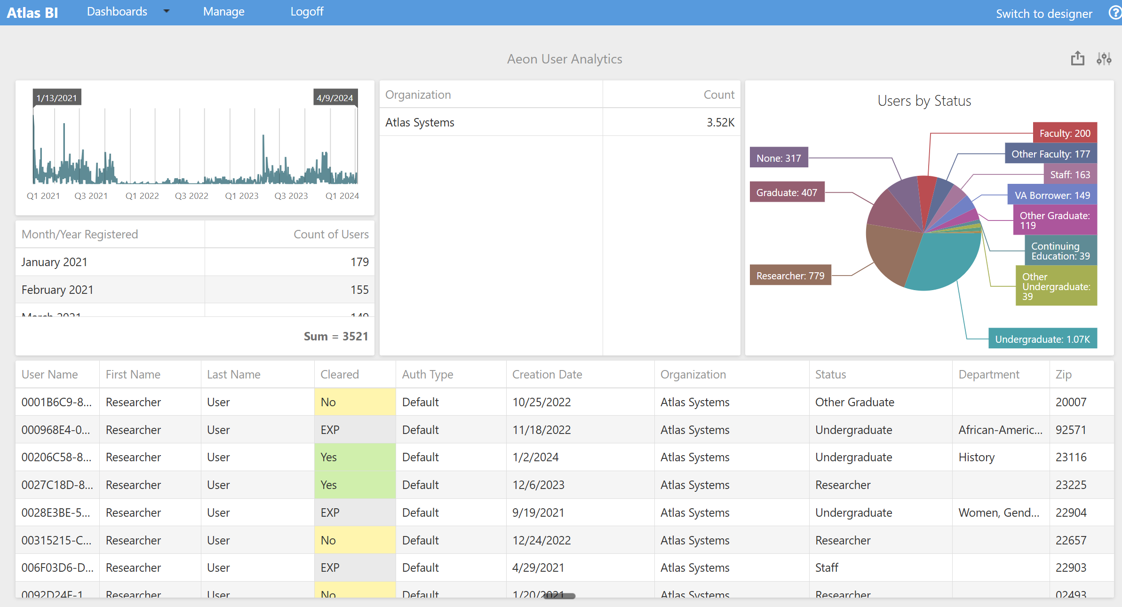Image resolution: width=1122 pixels, height=607 pixels.
Task: Click the None: 317 label on Users by Status
Action: 779,158
